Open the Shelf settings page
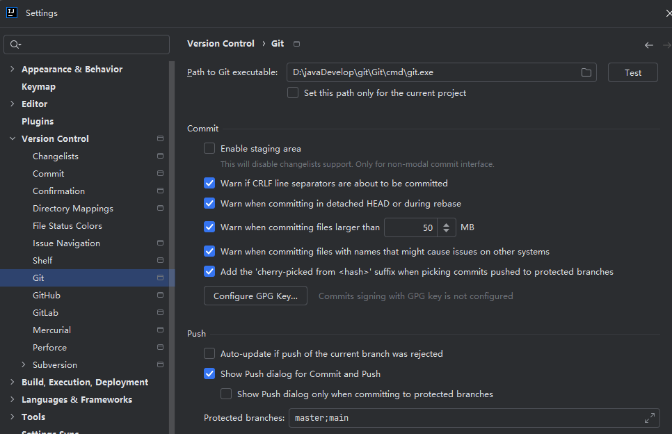Screen dimensions: 672x434 pyautogui.click(x=42, y=260)
